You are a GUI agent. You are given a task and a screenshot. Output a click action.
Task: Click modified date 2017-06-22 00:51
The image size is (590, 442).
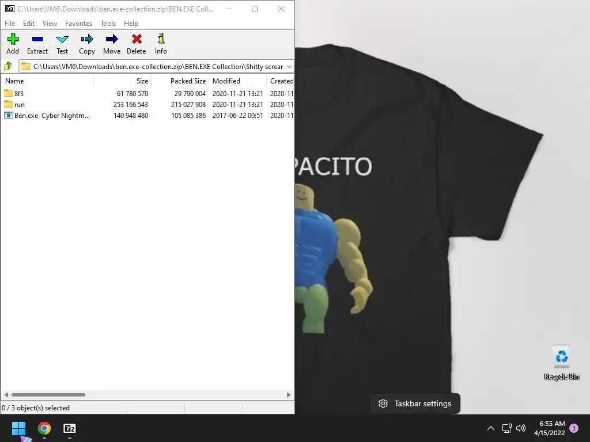[237, 115]
